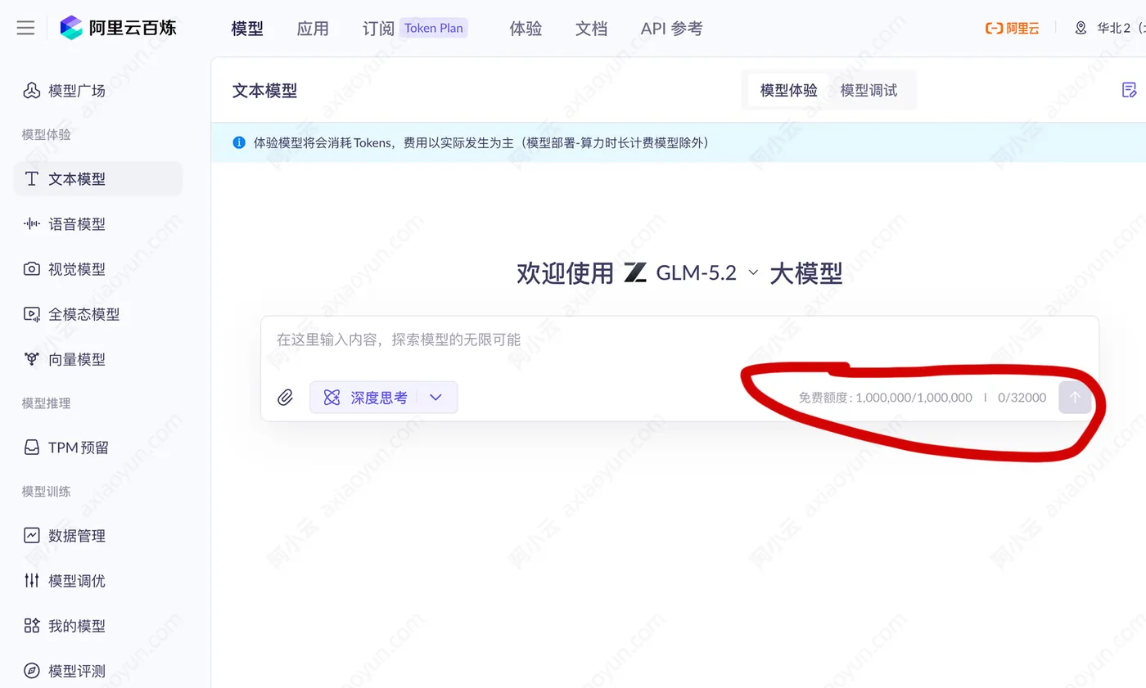This screenshot has width=1146, height=688.
Task: Click the 全模态模型 play icon
Action: [x=31, y=314]
